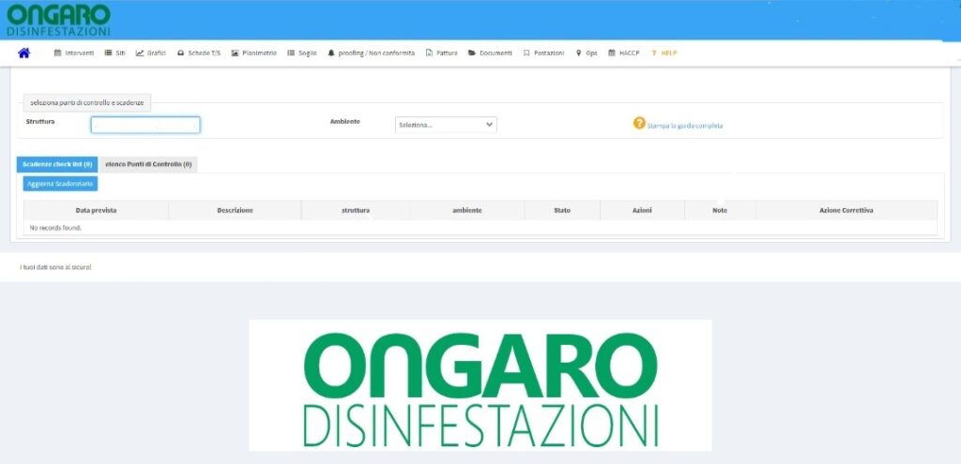Image resolution: width=961 pixels, height=464 pixels.
Task: Click the Note column header
Action: [720, 210]
